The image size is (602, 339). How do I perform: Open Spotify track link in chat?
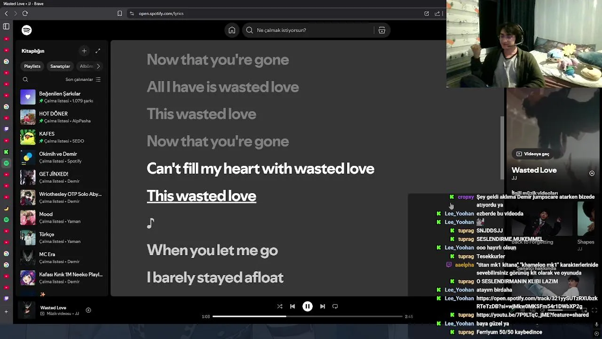point(537,302)
